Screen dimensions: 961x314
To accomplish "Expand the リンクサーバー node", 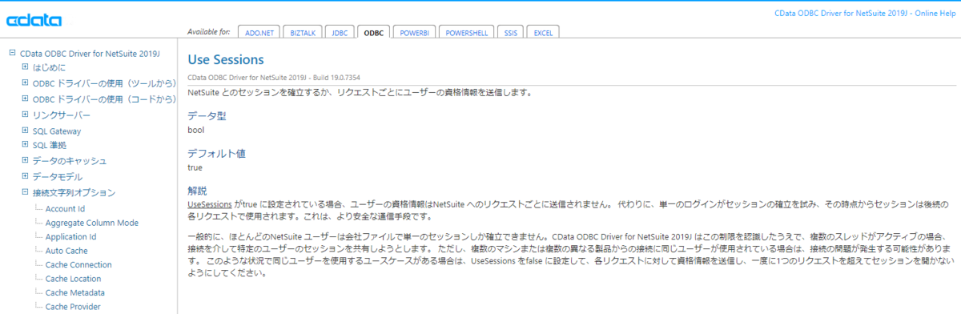I will pos(25,115).
